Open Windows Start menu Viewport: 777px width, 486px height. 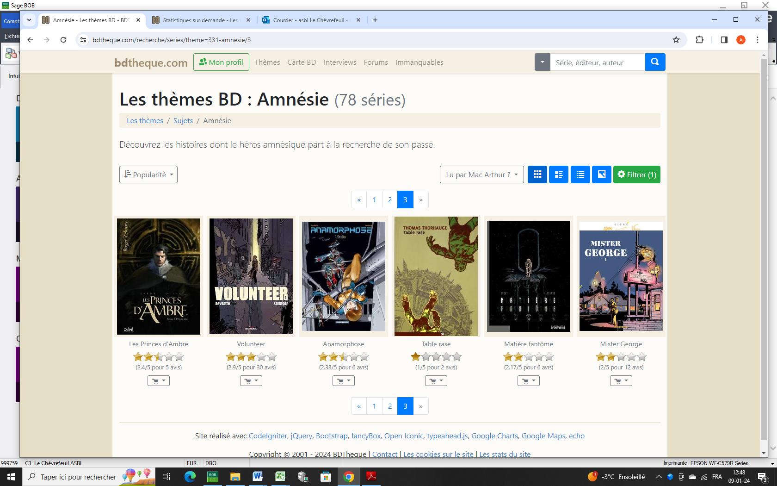[11, 477]
